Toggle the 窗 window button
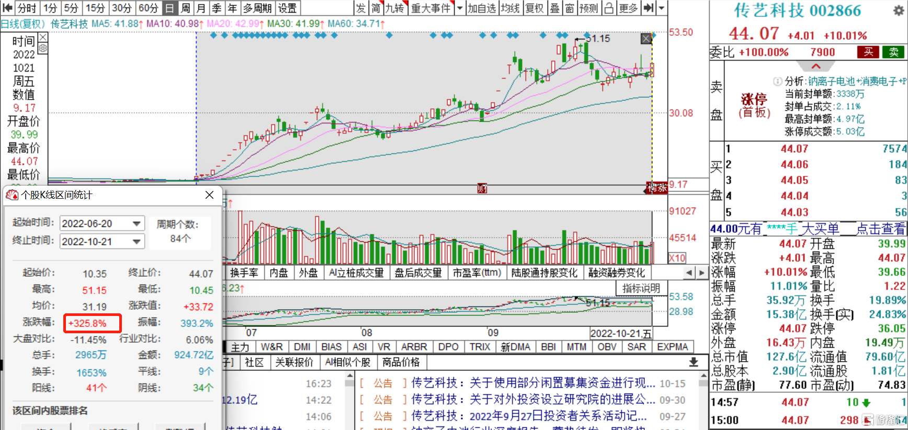Viewport: 908px width, 430px height. coord(570,8)
